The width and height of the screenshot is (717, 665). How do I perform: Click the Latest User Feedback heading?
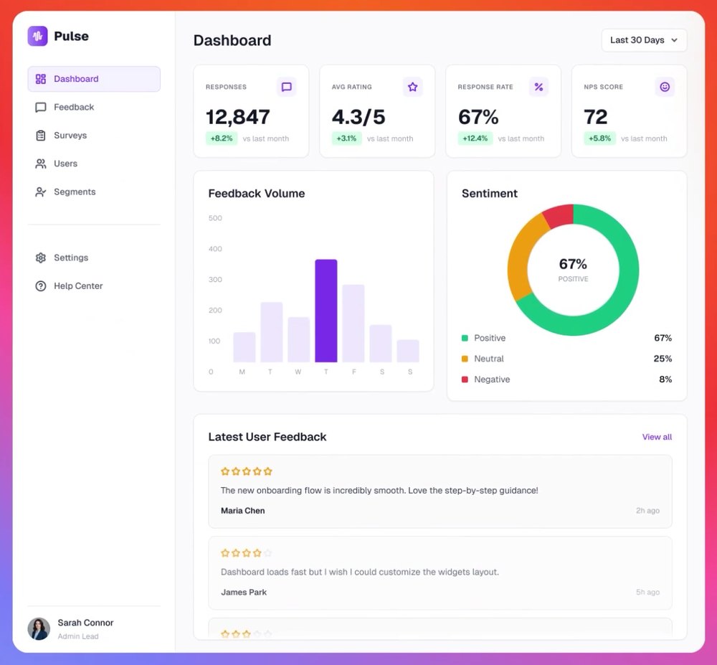coord(267,437)
